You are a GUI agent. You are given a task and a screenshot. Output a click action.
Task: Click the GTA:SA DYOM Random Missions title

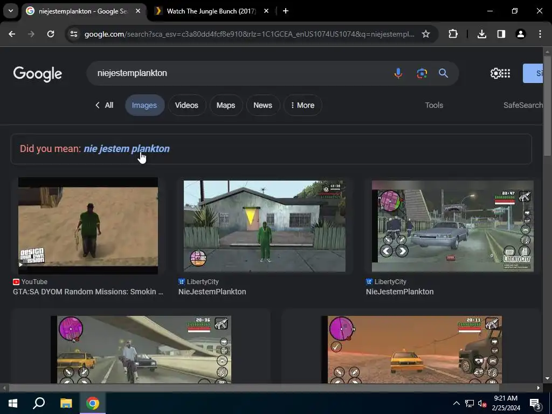pyautogui.click(x=88, y=292)
